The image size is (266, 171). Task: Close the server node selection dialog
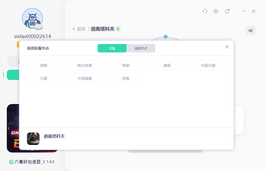[227, 47]
